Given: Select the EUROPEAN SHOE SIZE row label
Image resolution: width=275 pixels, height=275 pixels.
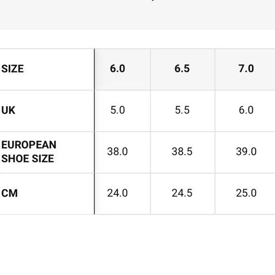Looking at the screenshot, I should click(29, 152).
